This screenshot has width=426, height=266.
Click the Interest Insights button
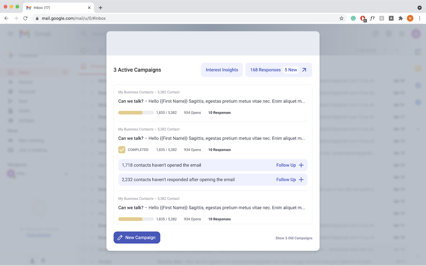[222, 70]
